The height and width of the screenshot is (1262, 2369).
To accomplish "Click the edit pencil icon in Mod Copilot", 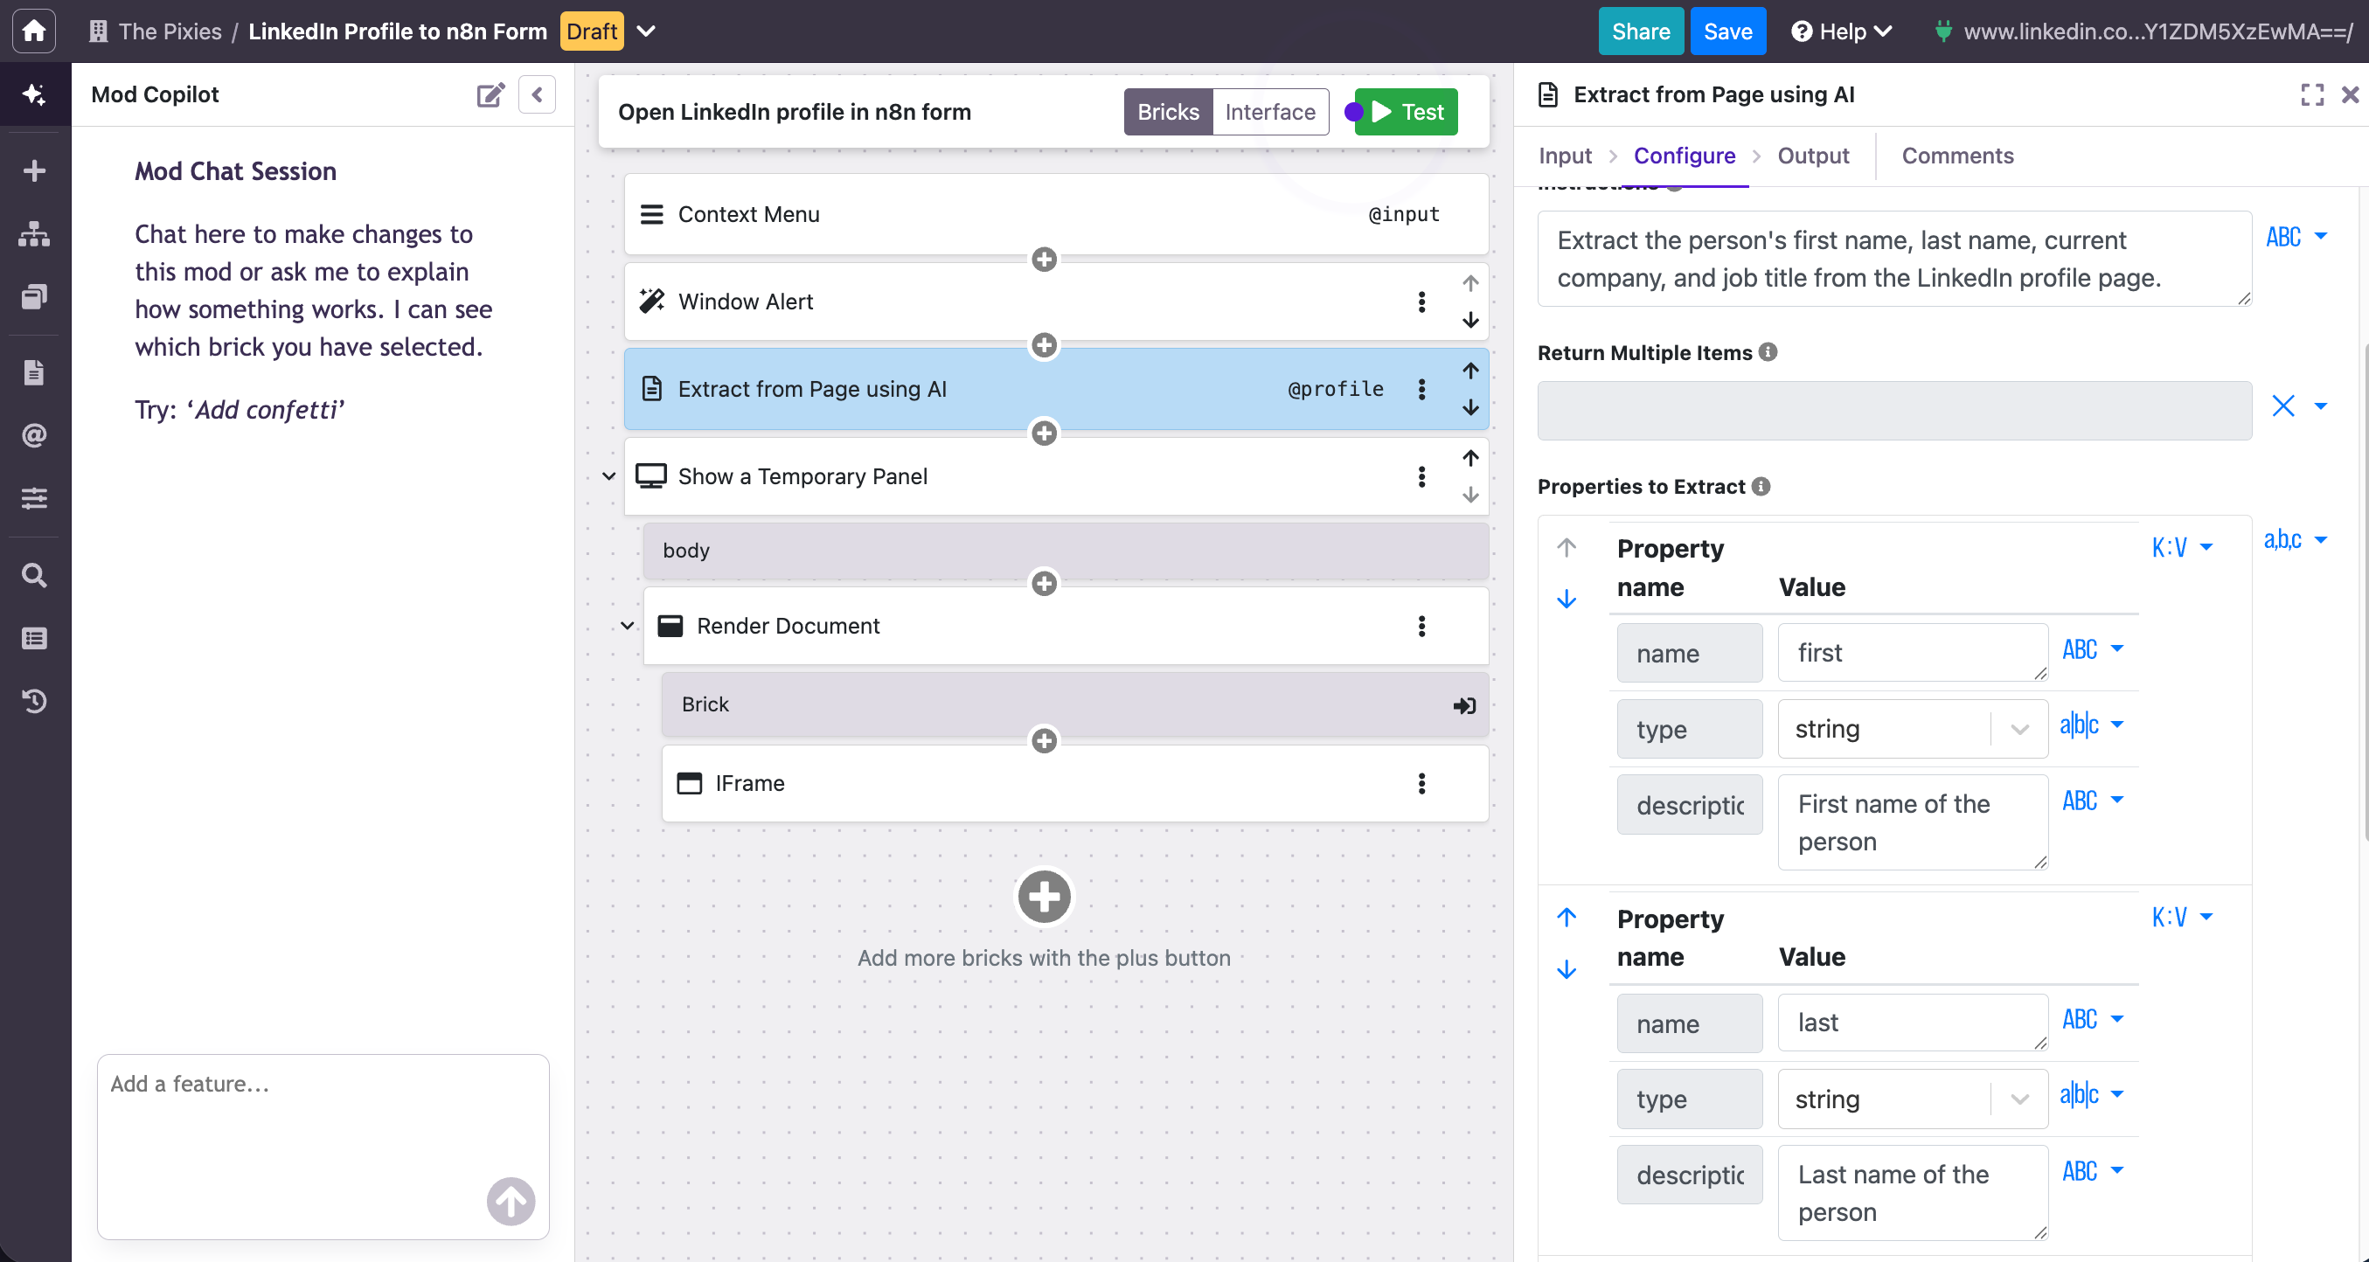I will coord(491,94).
